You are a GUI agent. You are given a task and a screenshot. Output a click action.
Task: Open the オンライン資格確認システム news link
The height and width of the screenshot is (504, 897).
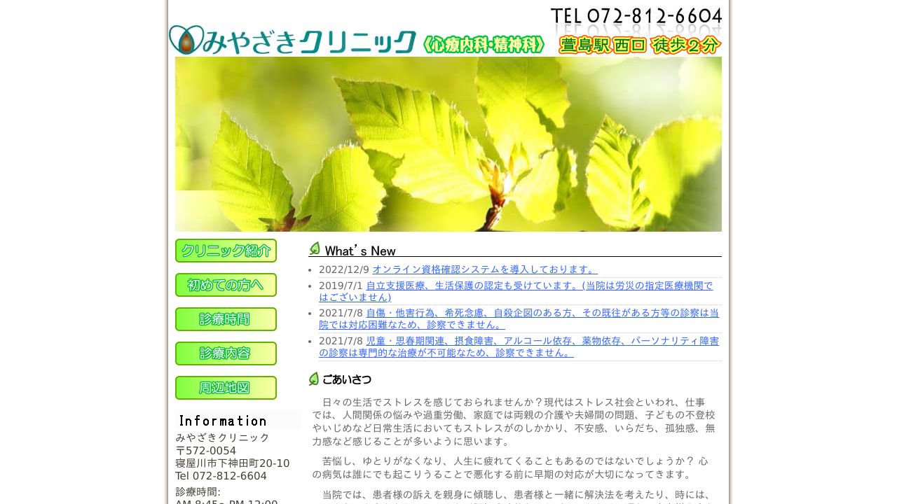(484, 269)
